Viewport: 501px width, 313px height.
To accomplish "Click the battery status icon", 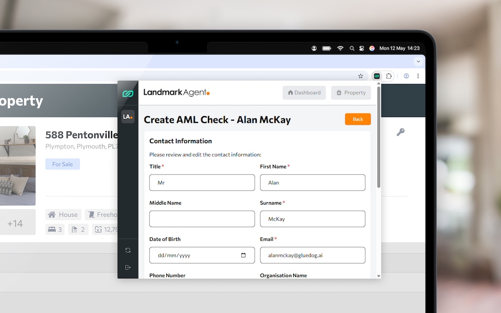I will pos(327,48).
